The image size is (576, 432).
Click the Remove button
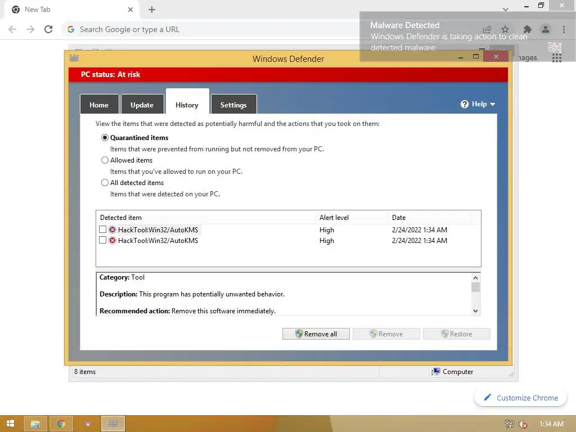386,334
